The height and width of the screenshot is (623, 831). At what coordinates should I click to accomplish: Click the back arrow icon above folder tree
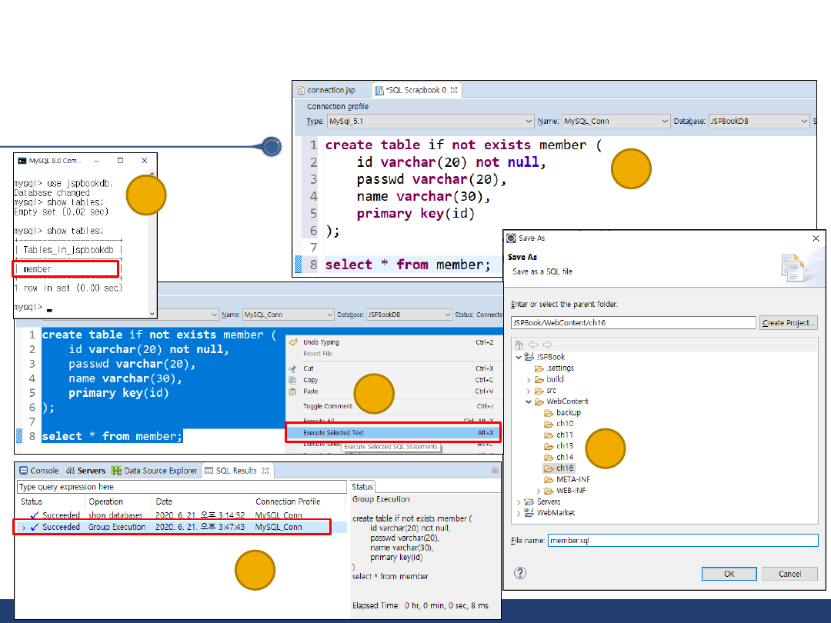532,344
